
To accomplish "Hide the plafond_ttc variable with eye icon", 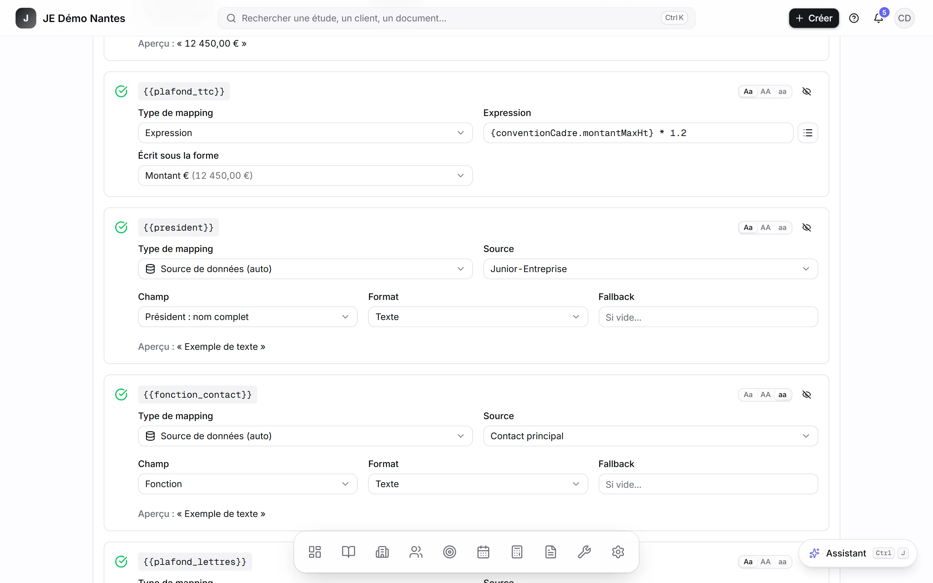I will [x=807, y=91].
